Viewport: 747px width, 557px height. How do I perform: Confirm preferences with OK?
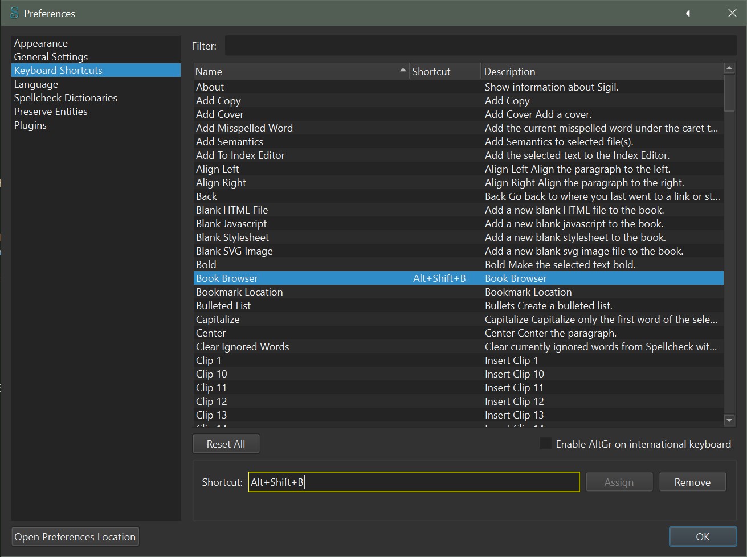point(703,536)
